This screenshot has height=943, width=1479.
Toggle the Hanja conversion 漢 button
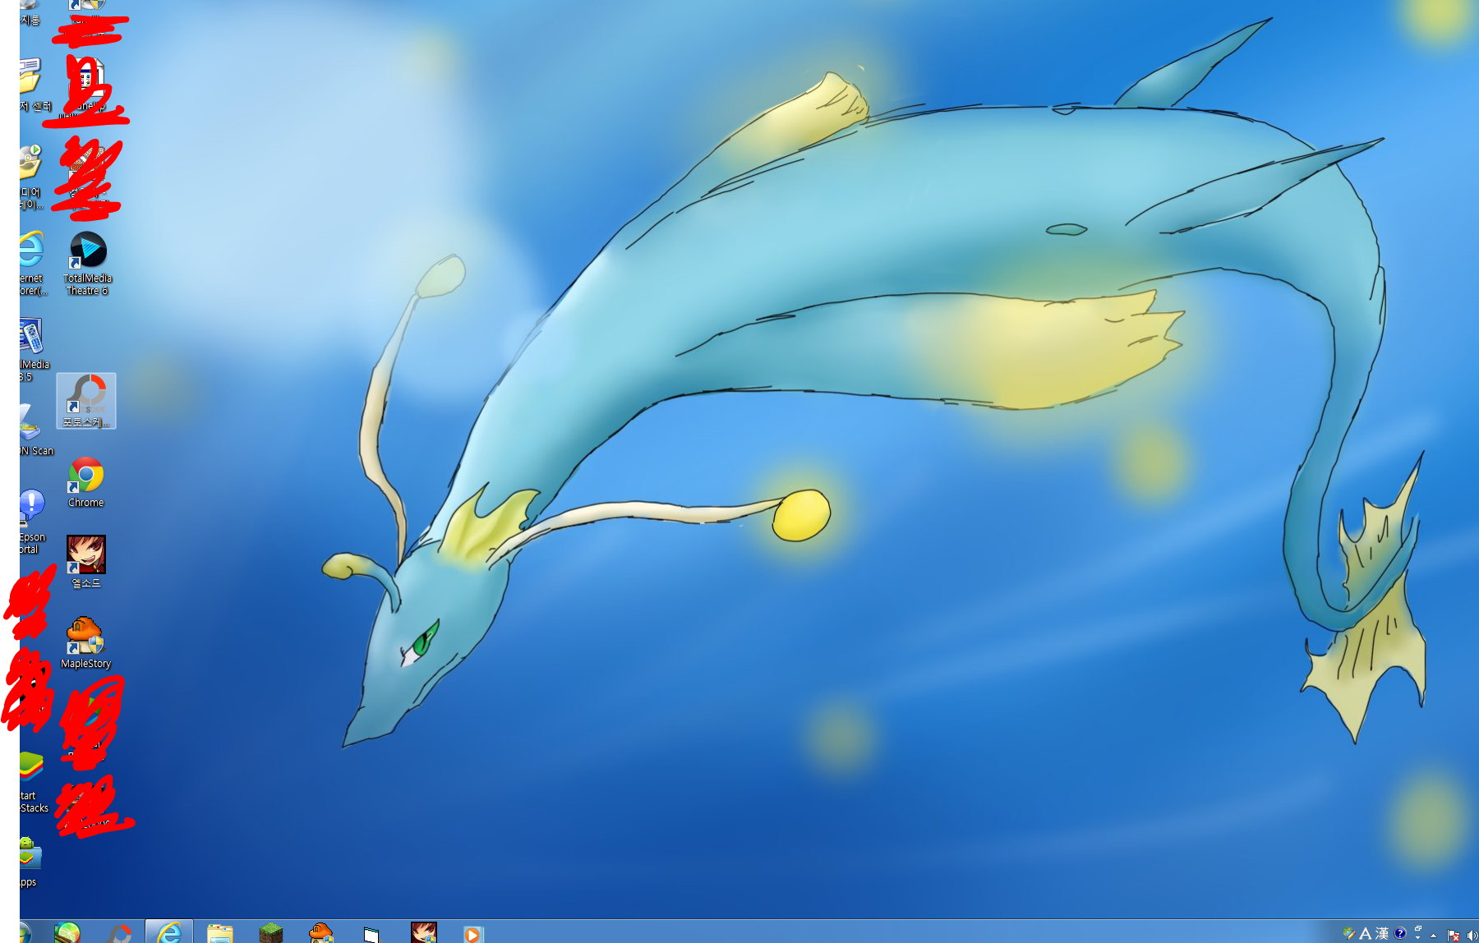coord(1382,933)
